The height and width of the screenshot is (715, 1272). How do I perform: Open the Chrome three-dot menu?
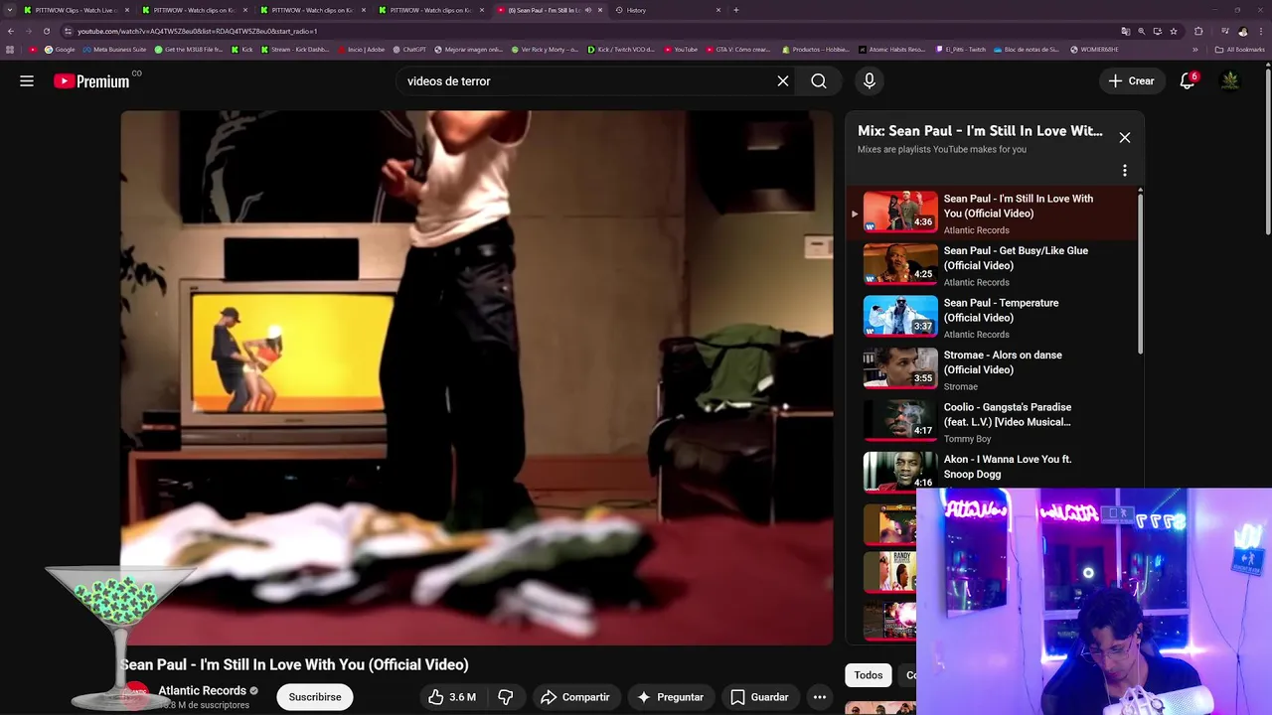pos(1260,31)
